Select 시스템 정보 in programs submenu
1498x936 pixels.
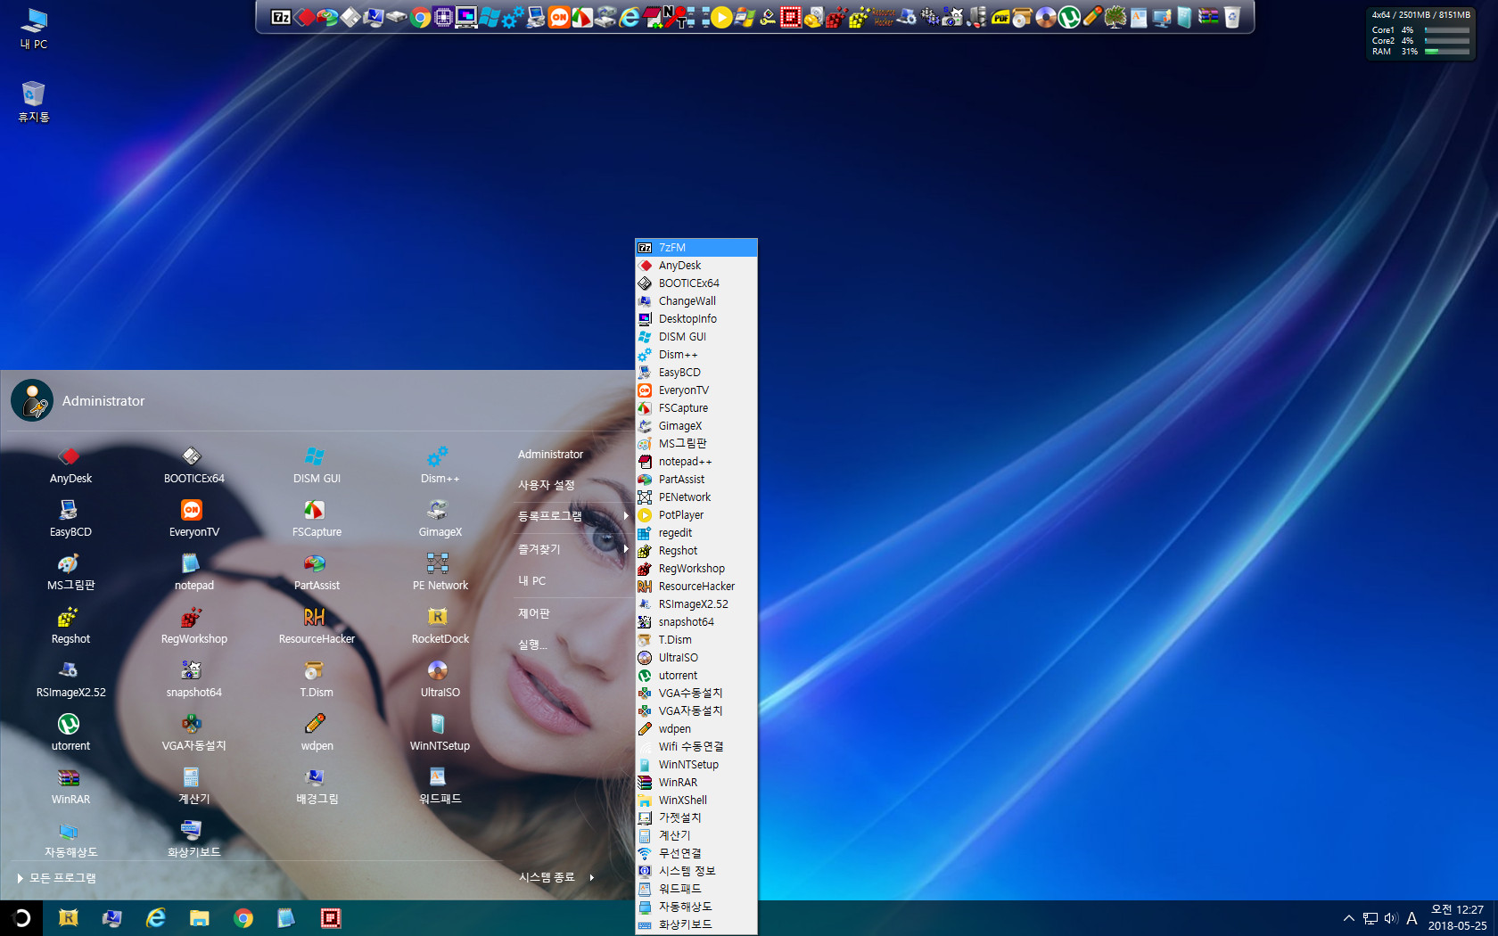coord(696,871)
